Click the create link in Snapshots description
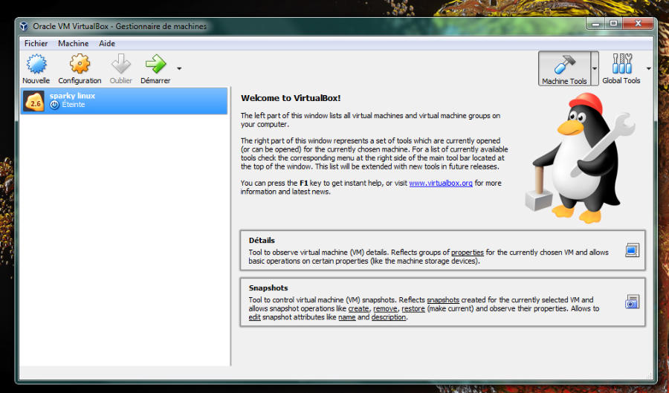The height and width of the screenshot is (393, 669). pyautogui.click(x=358, y=308)
